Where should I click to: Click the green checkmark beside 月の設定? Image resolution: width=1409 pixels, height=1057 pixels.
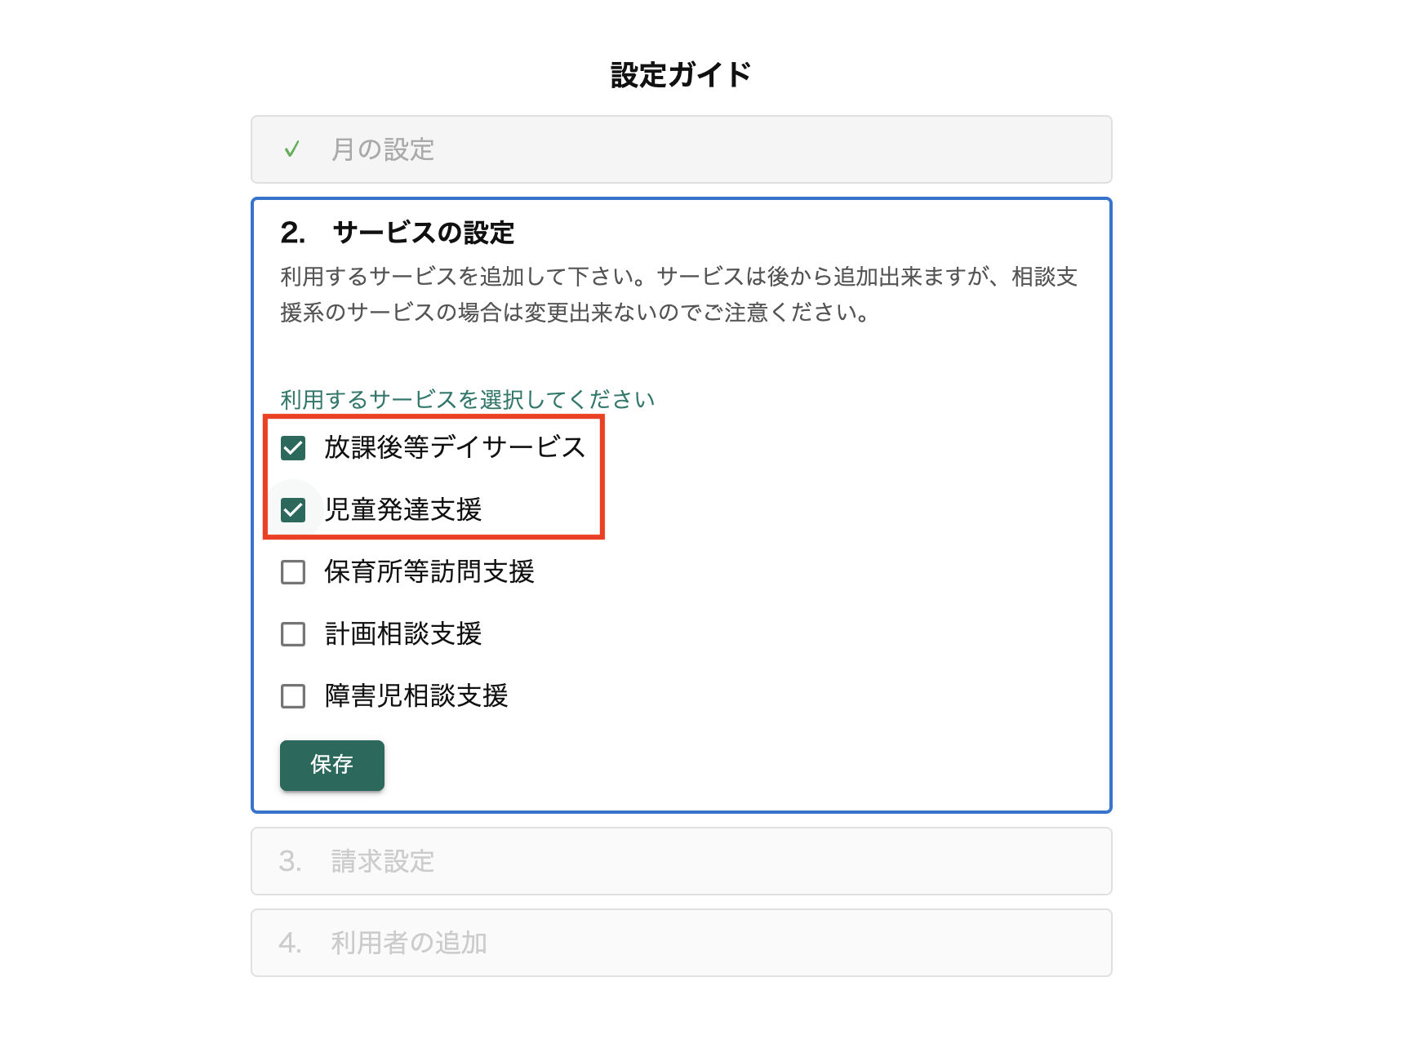[291, 150]
